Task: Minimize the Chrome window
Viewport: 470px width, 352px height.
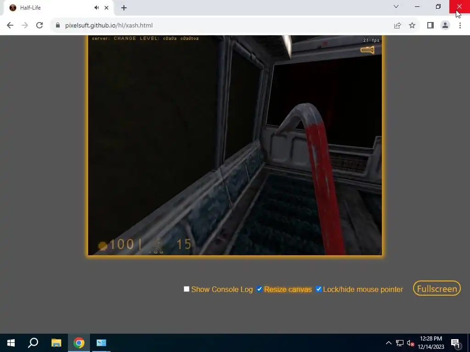Action: [417, 6]
